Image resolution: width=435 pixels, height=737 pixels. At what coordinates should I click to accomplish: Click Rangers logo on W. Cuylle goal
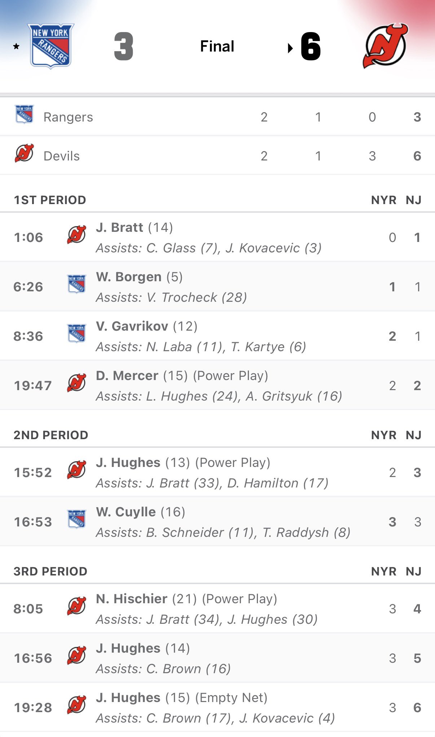76,519
